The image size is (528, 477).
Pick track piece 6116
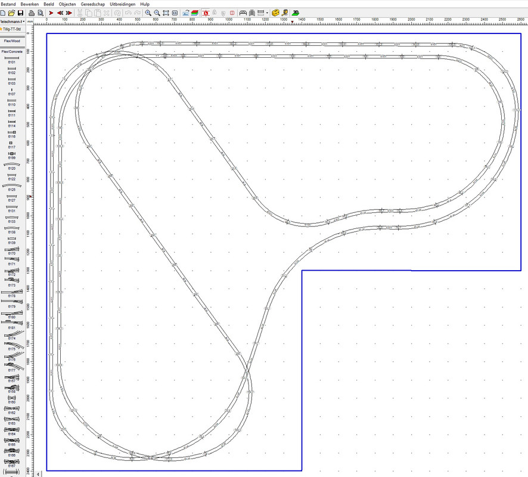click(12, 134)
